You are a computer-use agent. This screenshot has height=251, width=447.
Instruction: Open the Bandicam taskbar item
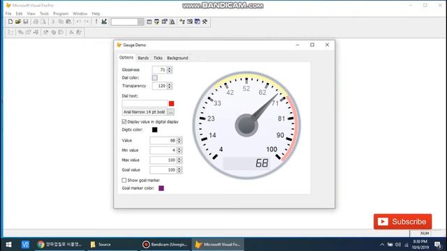166,245
